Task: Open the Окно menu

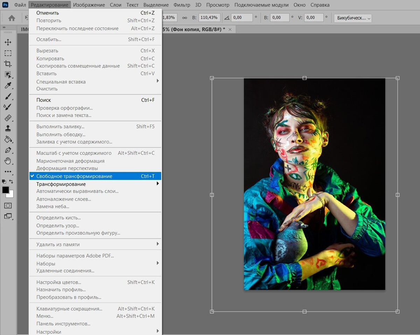Action: 299,5
